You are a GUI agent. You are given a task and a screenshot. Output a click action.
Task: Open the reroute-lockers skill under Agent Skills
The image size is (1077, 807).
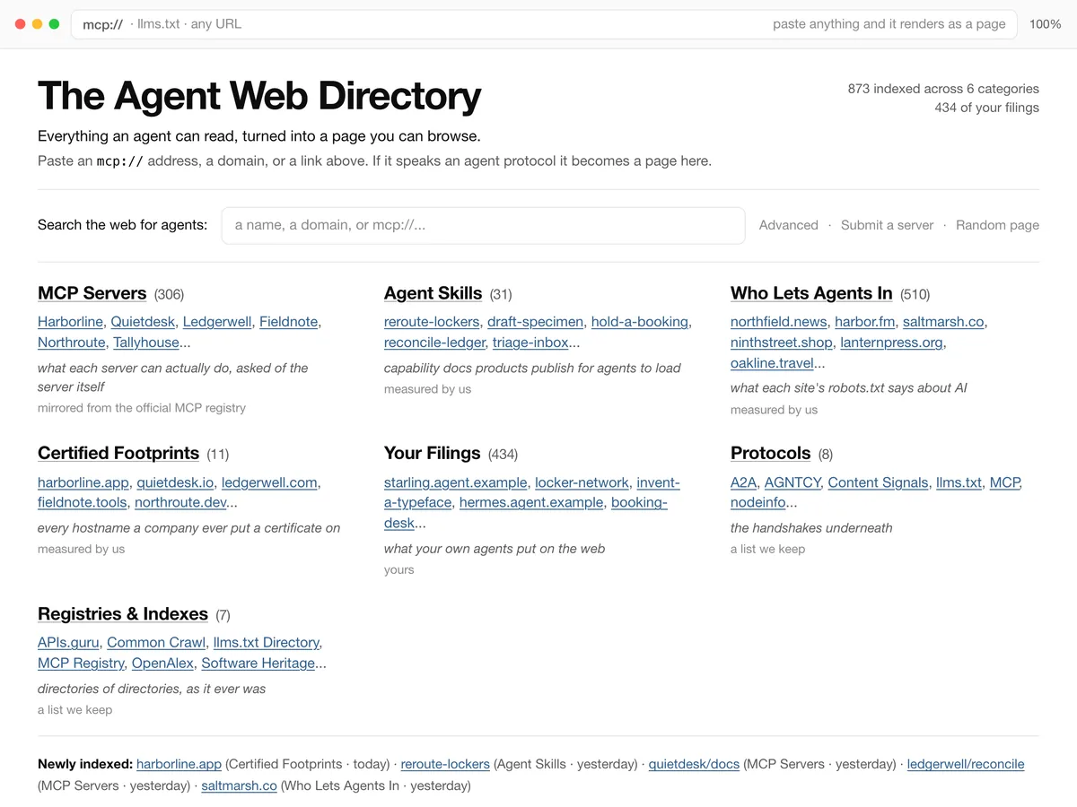432,322
